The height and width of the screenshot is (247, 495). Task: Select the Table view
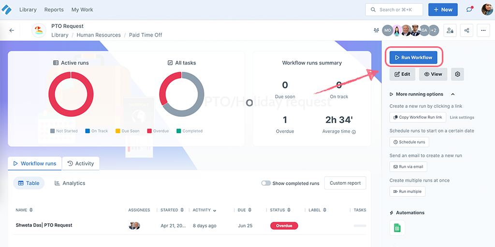[29, 183]
